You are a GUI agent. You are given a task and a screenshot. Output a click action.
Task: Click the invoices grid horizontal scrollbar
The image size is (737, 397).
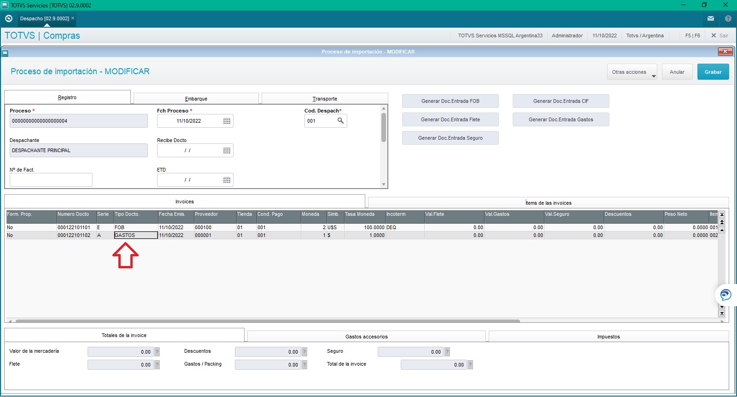(268, 321)
